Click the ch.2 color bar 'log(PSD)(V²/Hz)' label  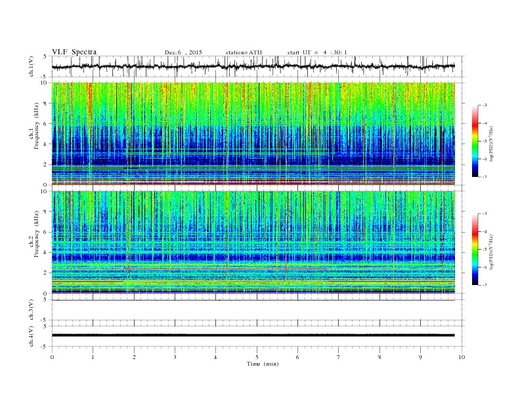(492, 252)
